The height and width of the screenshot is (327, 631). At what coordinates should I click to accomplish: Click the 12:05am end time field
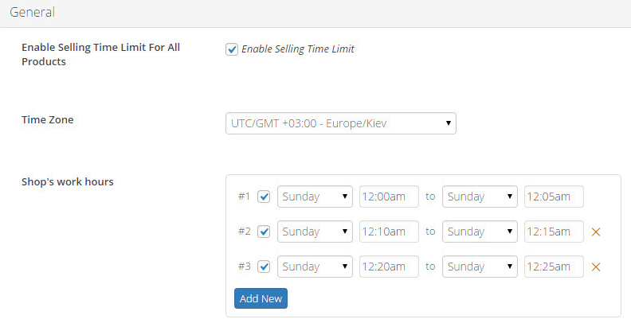click(x=554, y=197)
